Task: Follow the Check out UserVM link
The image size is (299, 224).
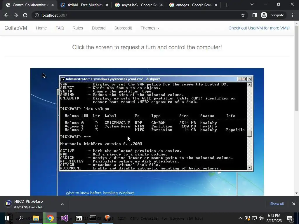Action: 259,28
